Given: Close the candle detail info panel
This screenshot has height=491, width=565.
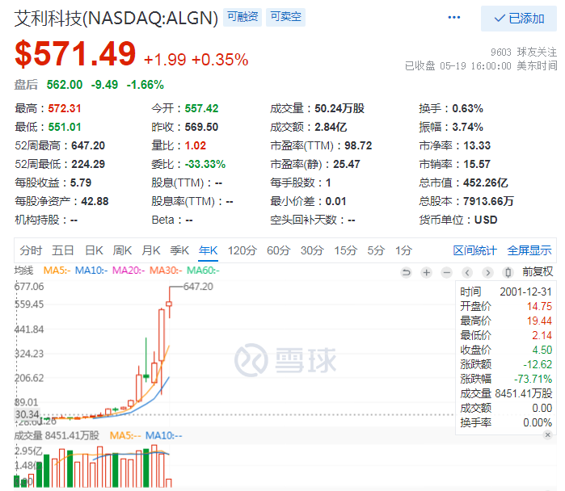Looking at the screenshot, I should (548, 434).
